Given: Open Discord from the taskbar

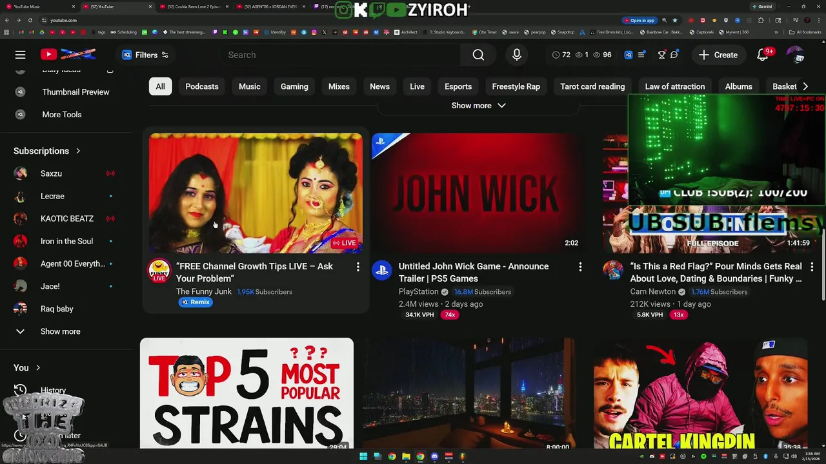Looking at the screenshot, I should [434, 457].
